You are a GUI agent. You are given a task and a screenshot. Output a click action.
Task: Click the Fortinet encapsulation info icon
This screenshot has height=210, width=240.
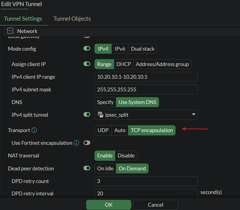click(x=76, y=143)
